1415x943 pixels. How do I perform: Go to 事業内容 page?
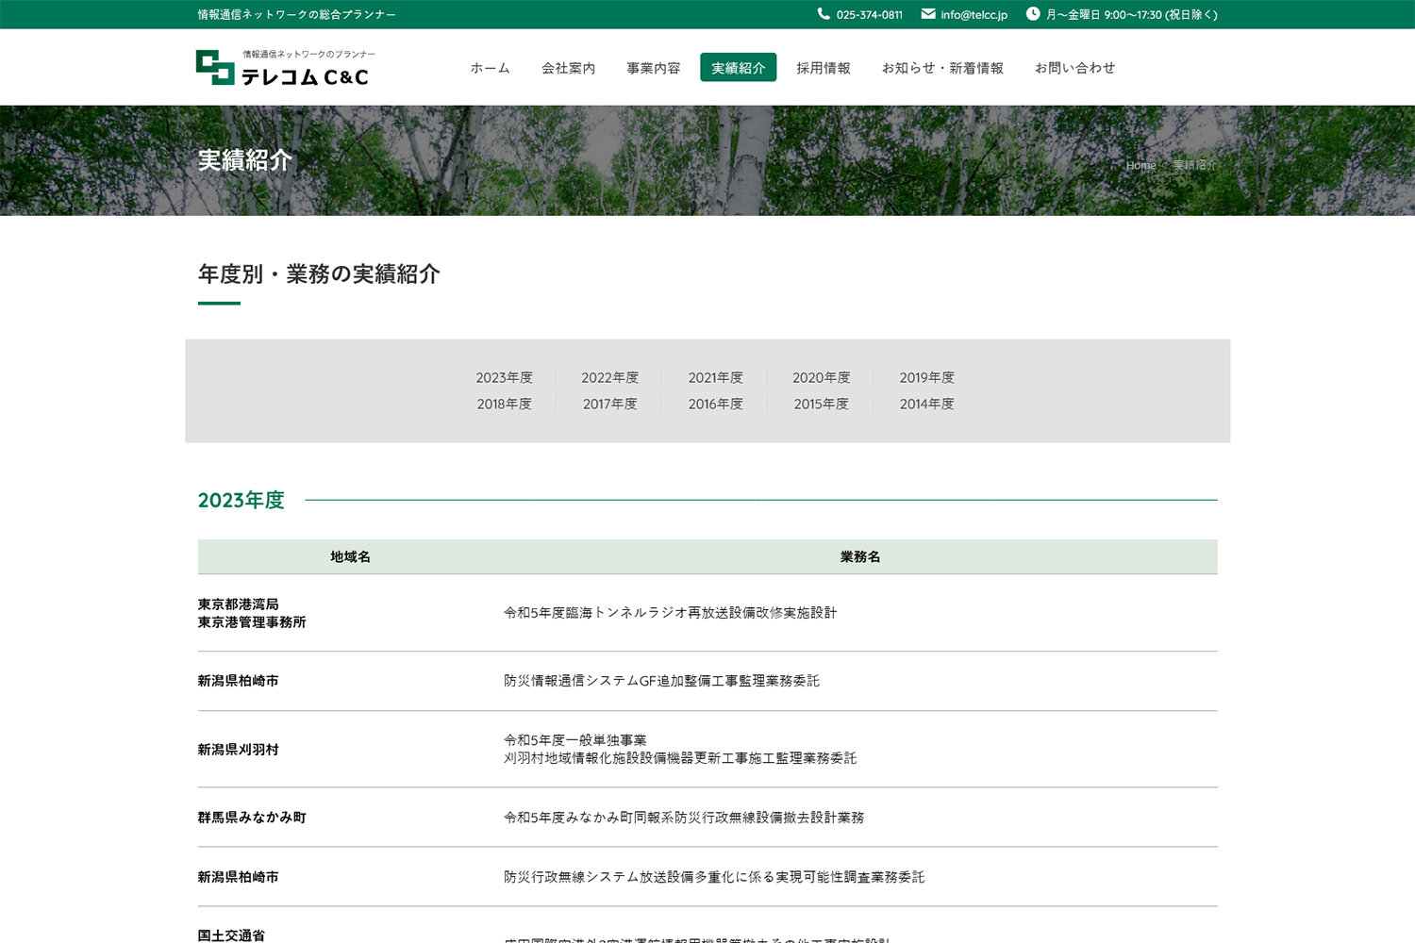[653, 68]
